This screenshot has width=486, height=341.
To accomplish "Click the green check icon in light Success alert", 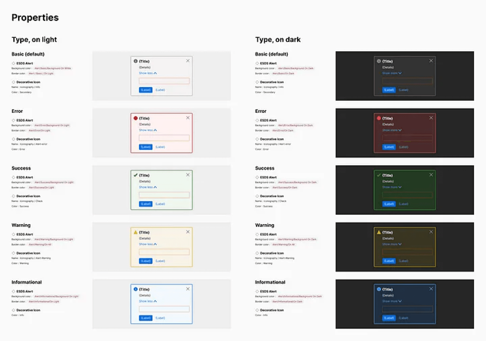I will 136,175.
